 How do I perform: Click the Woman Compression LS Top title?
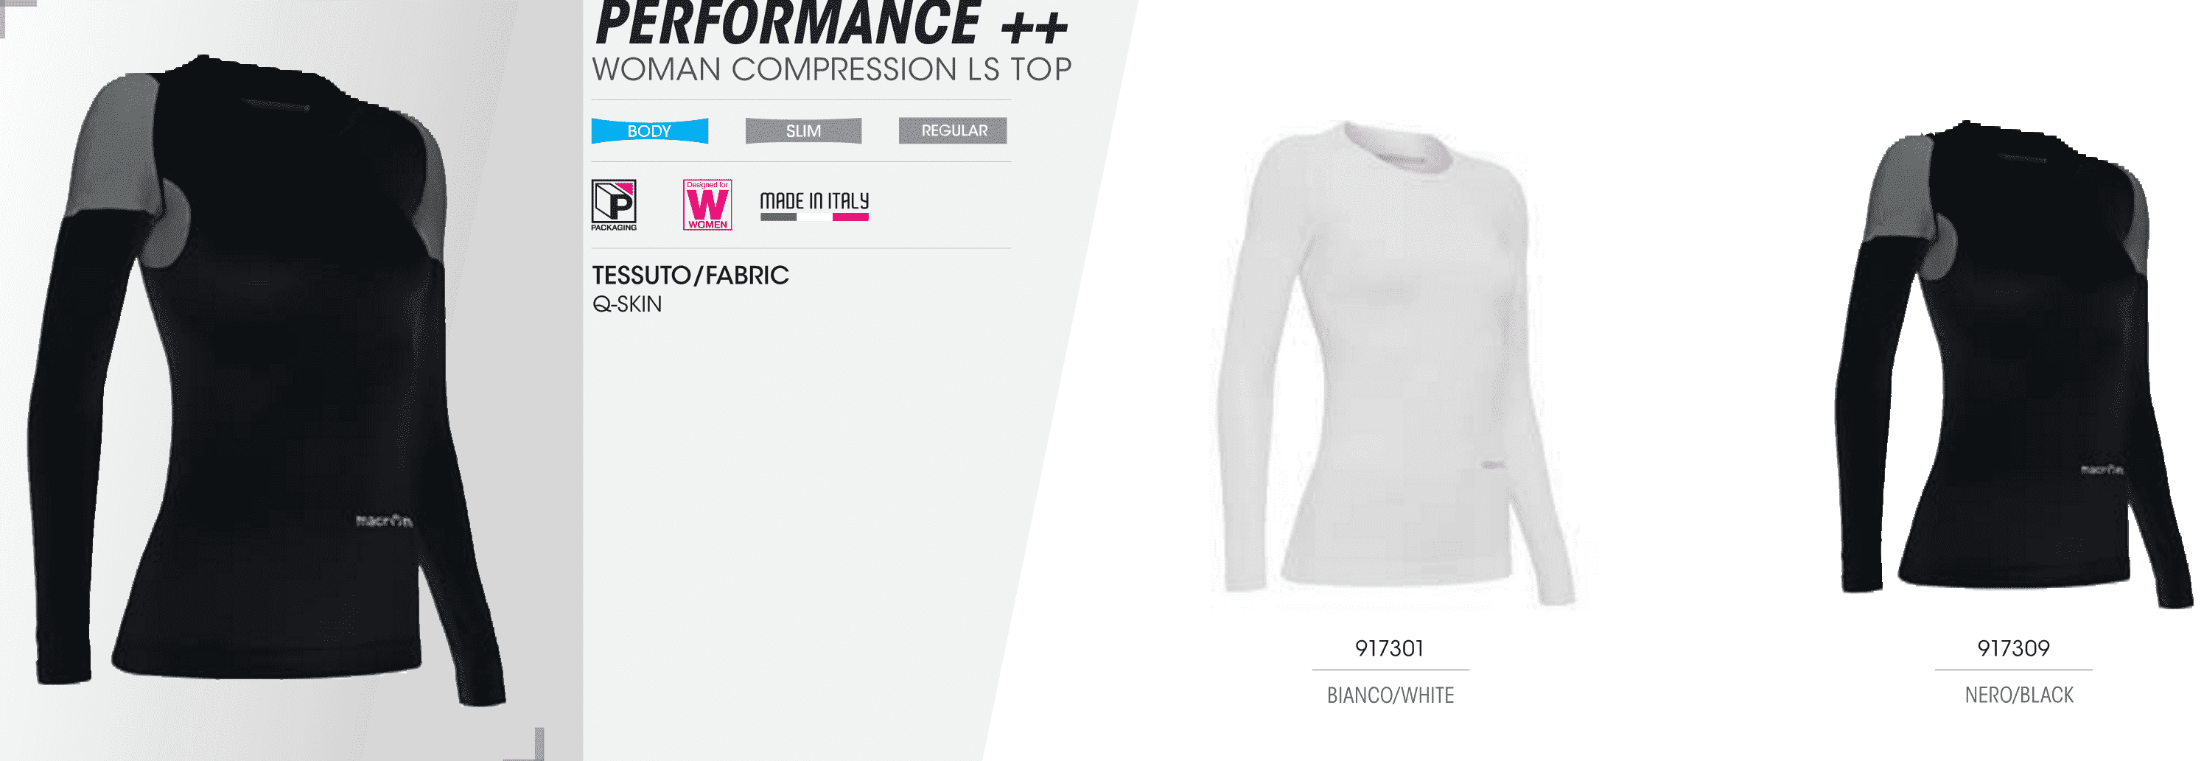pos(832,69)
